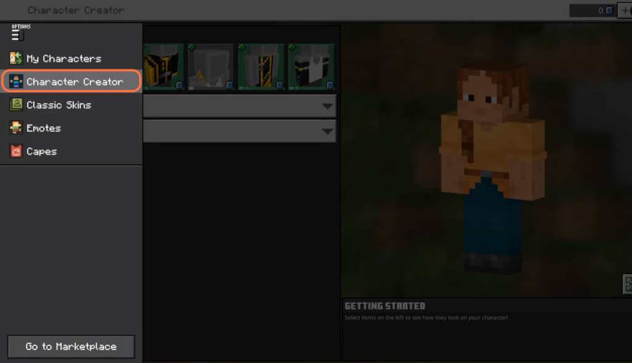The image size is (632, 363).
Task: Select Character Creator in the sidebar
Action: tap(71, 81)
